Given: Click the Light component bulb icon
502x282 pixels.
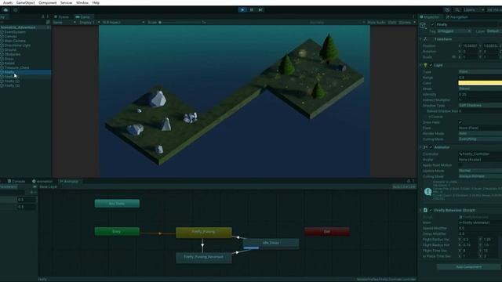Looking at the screenshot, I should coord(425,65).
